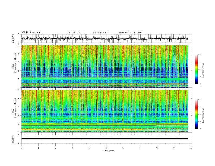
Task: Click the ch.1 colorbar "log(PSD)(V²/Hz)" label
Action: tap(203, 71)
